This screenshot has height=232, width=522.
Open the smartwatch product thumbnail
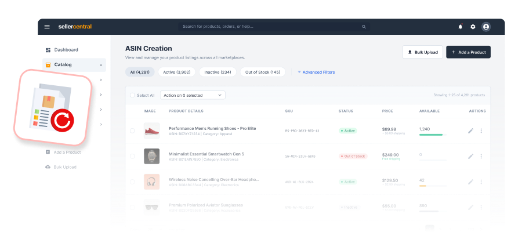tap(152, 156)
